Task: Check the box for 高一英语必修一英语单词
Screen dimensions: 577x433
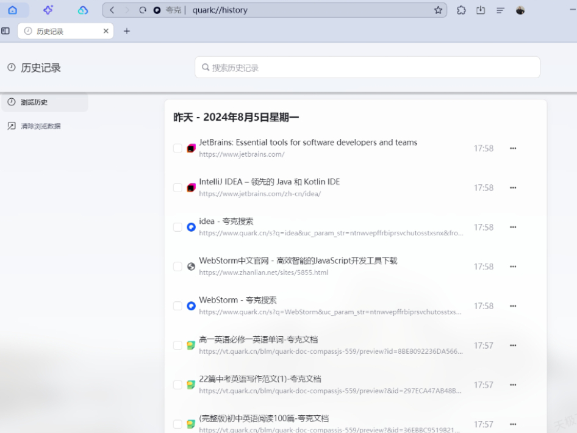Action: pos(177,345)
